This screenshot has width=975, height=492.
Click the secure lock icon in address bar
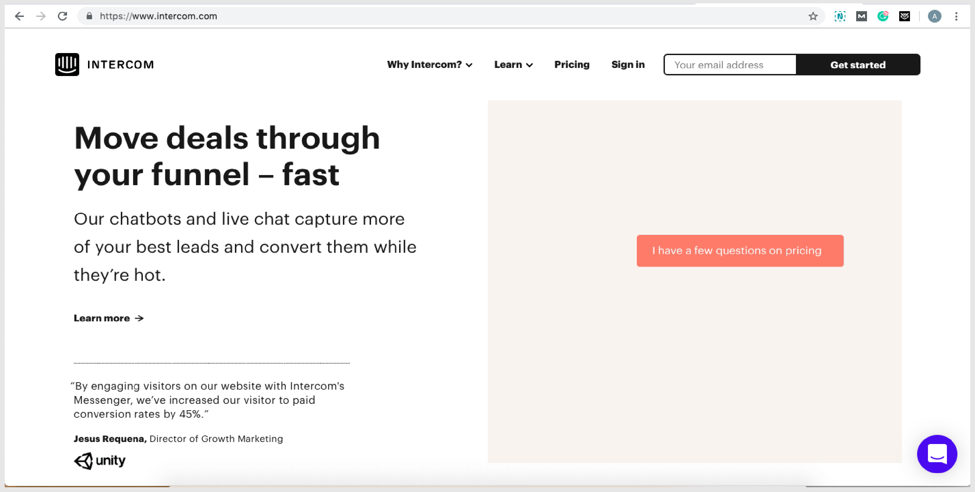89,16
